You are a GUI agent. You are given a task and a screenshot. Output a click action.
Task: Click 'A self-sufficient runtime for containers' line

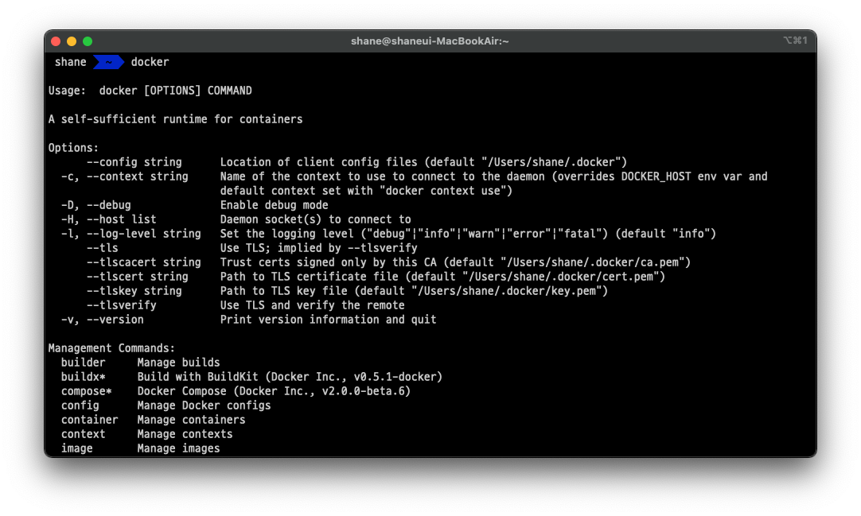pos(176,119)
